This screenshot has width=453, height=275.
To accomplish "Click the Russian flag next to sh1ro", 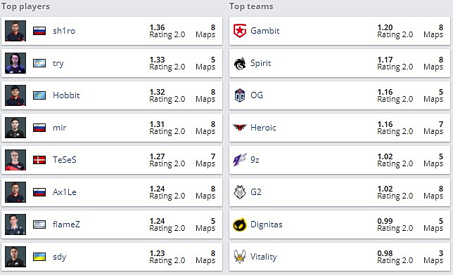I will 39,31.
